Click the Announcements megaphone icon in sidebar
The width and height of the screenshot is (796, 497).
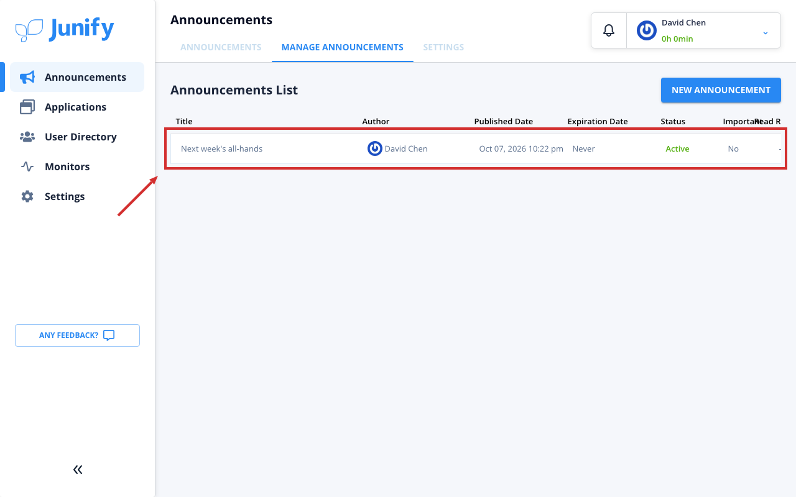point(27,77)
